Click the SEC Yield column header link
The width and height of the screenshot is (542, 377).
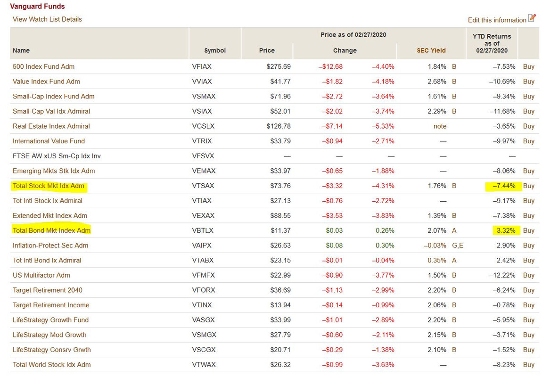(x=431, y=50)
